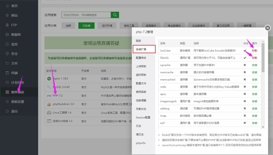This screenshot has height=155, width=273.
Task: Select phpinfo in the PHP management menu
Action: [141, 143]
